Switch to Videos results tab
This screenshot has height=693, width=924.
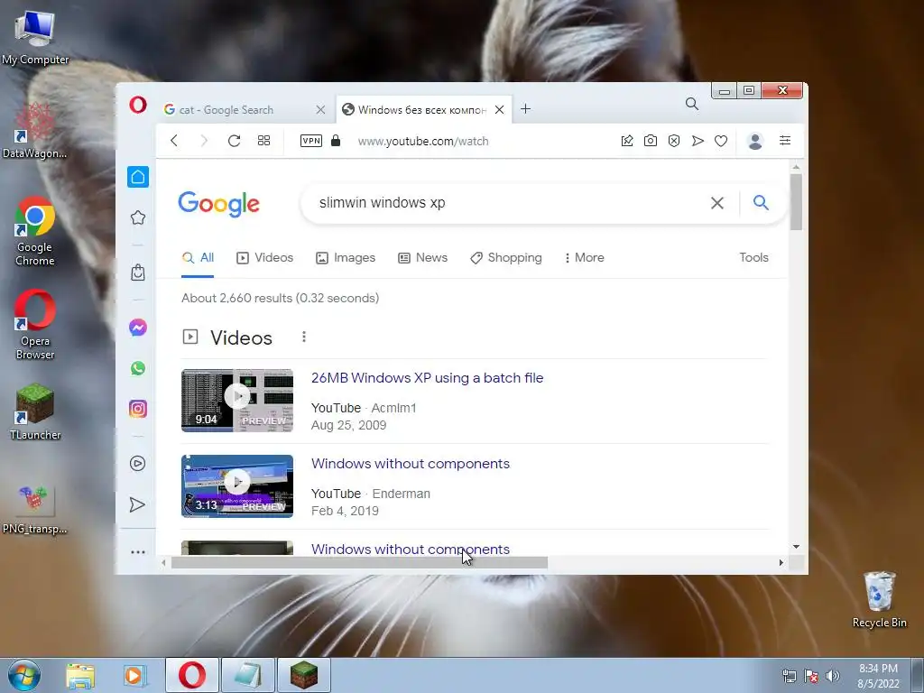click(264, 257)
